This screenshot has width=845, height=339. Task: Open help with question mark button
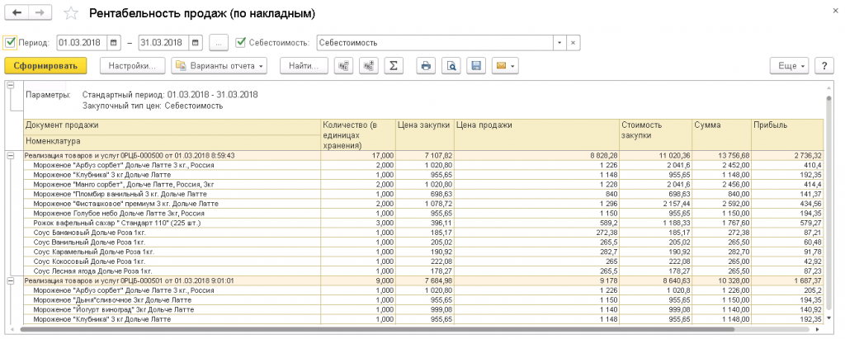pyautogui.click(x=824, y=66)
